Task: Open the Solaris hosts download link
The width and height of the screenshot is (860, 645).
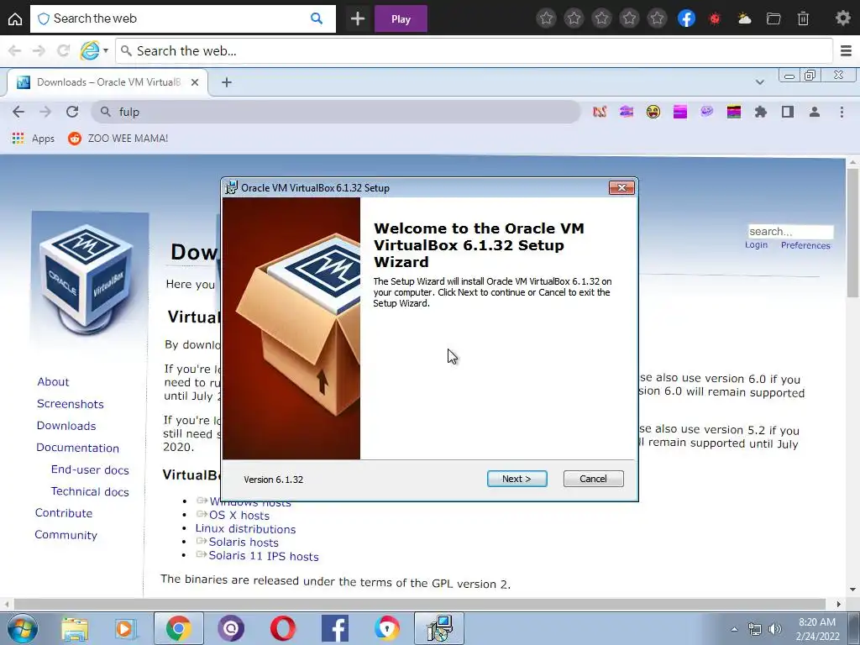Action: [244, 543]
